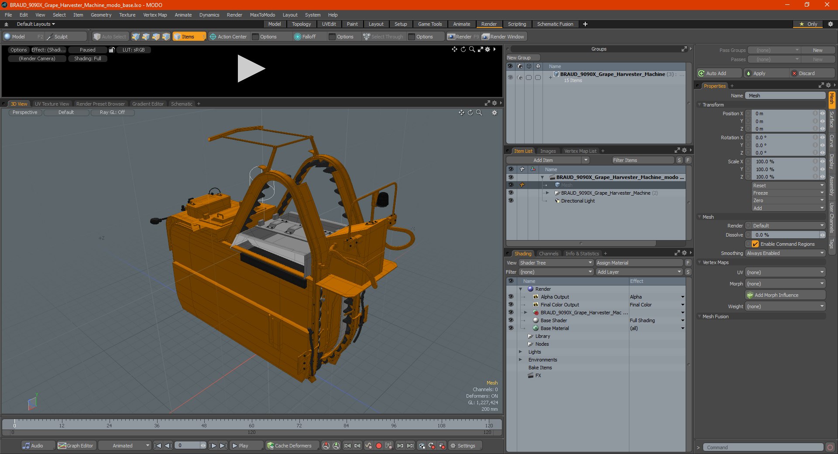Click the Apply button
The image size is (838, 454).
point(766,73)
